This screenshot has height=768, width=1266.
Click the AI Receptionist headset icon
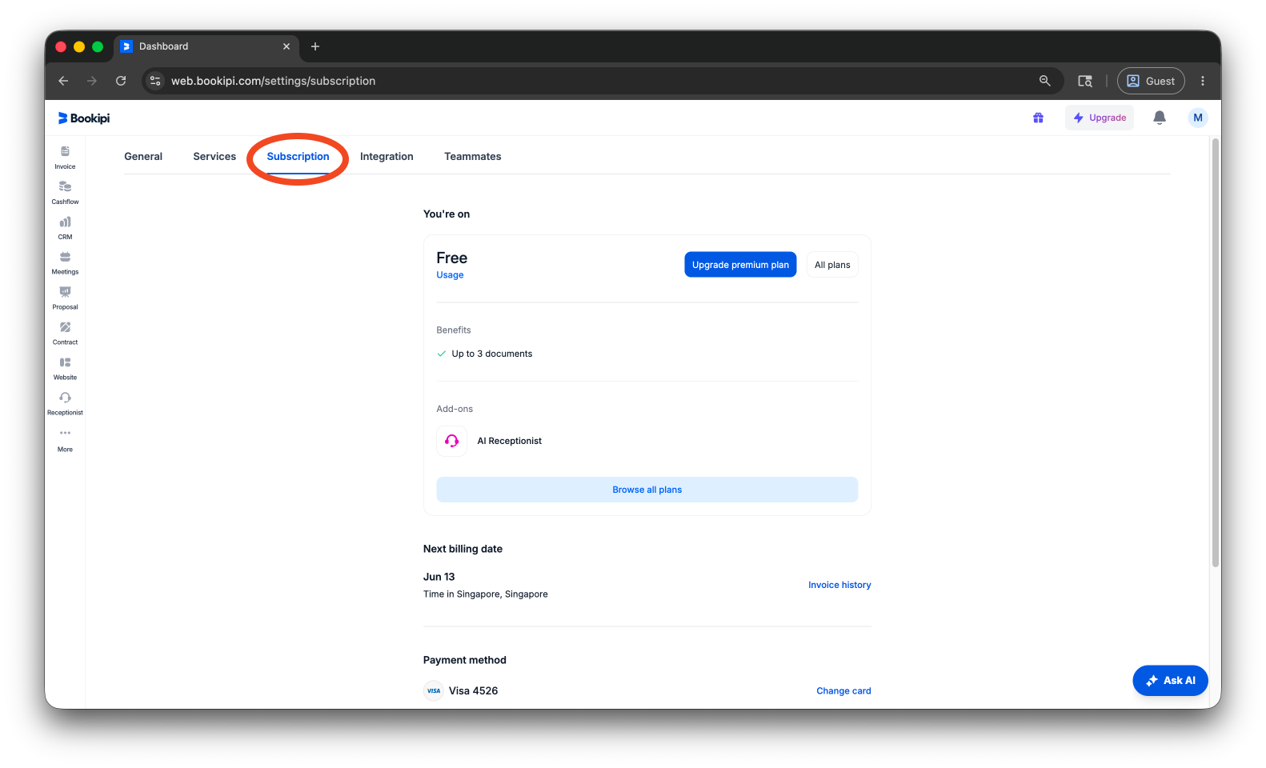[451, 441]
